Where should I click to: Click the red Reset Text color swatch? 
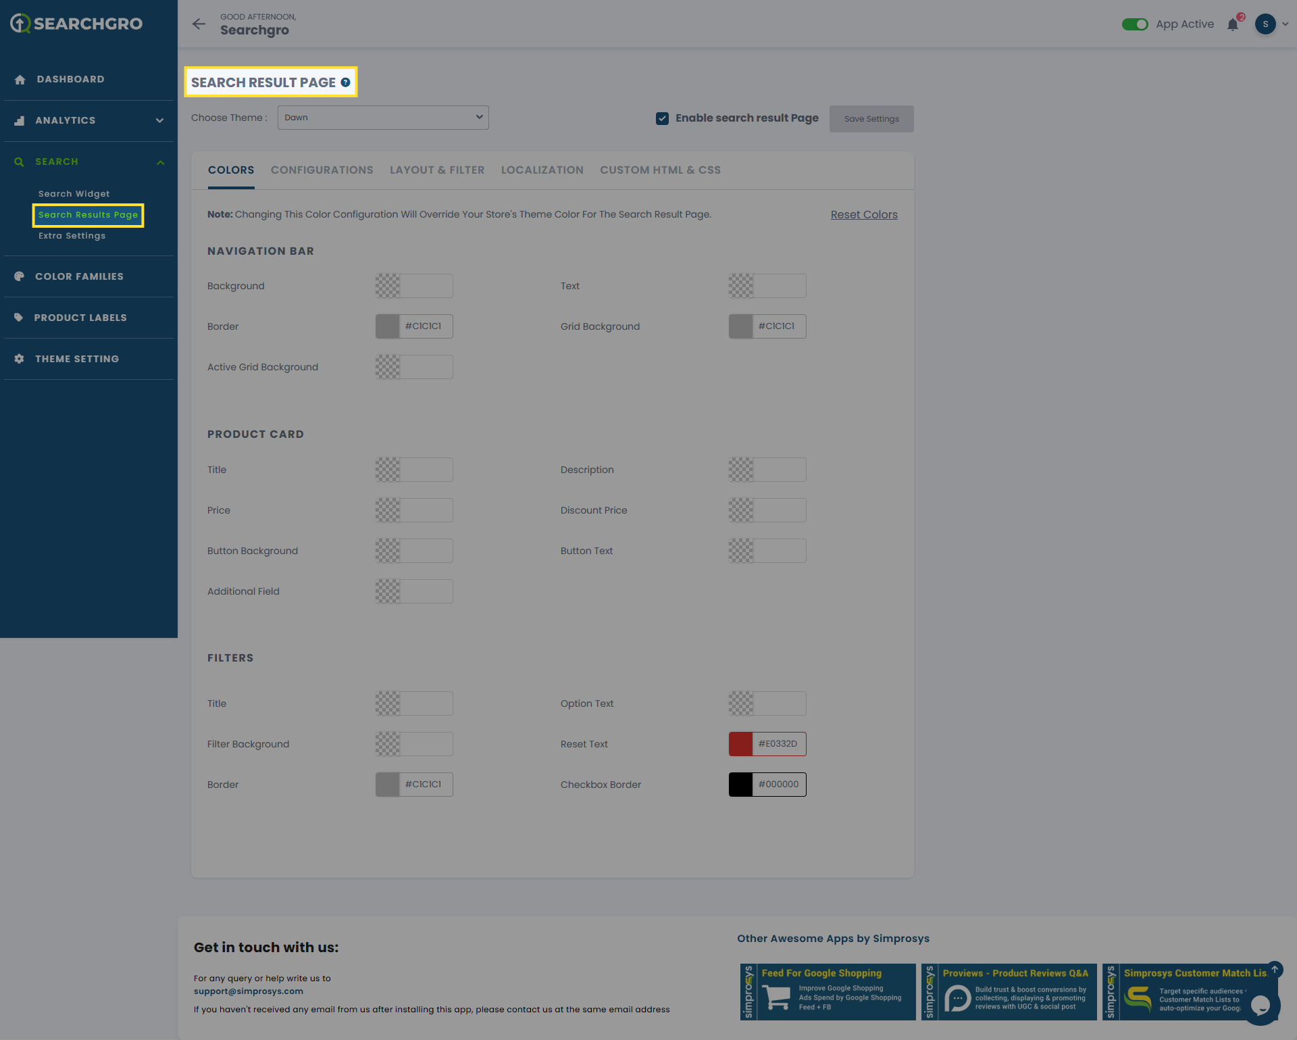pyautogui.click(x=740, y=744)
